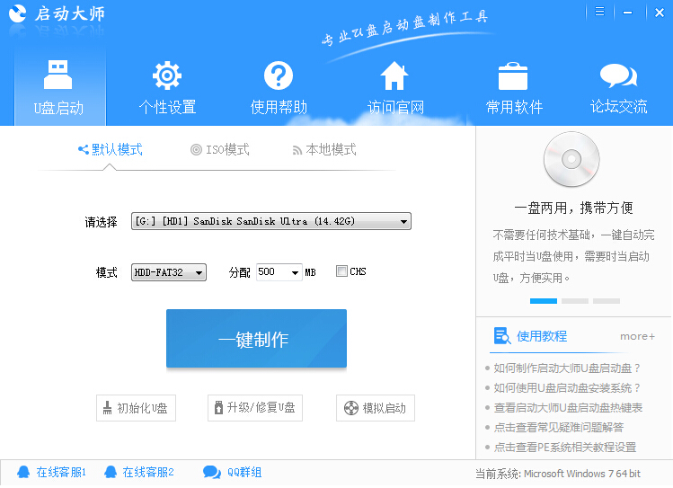Screen dimensions: 673x488
Task: Open 使用帮助 question mark icon
Action: (x=279, y=75)
